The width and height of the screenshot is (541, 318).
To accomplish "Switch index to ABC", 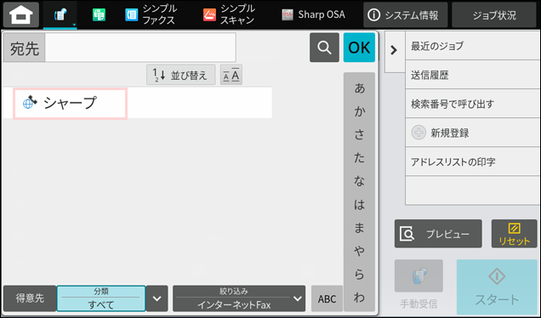I will tap(327, 298).
